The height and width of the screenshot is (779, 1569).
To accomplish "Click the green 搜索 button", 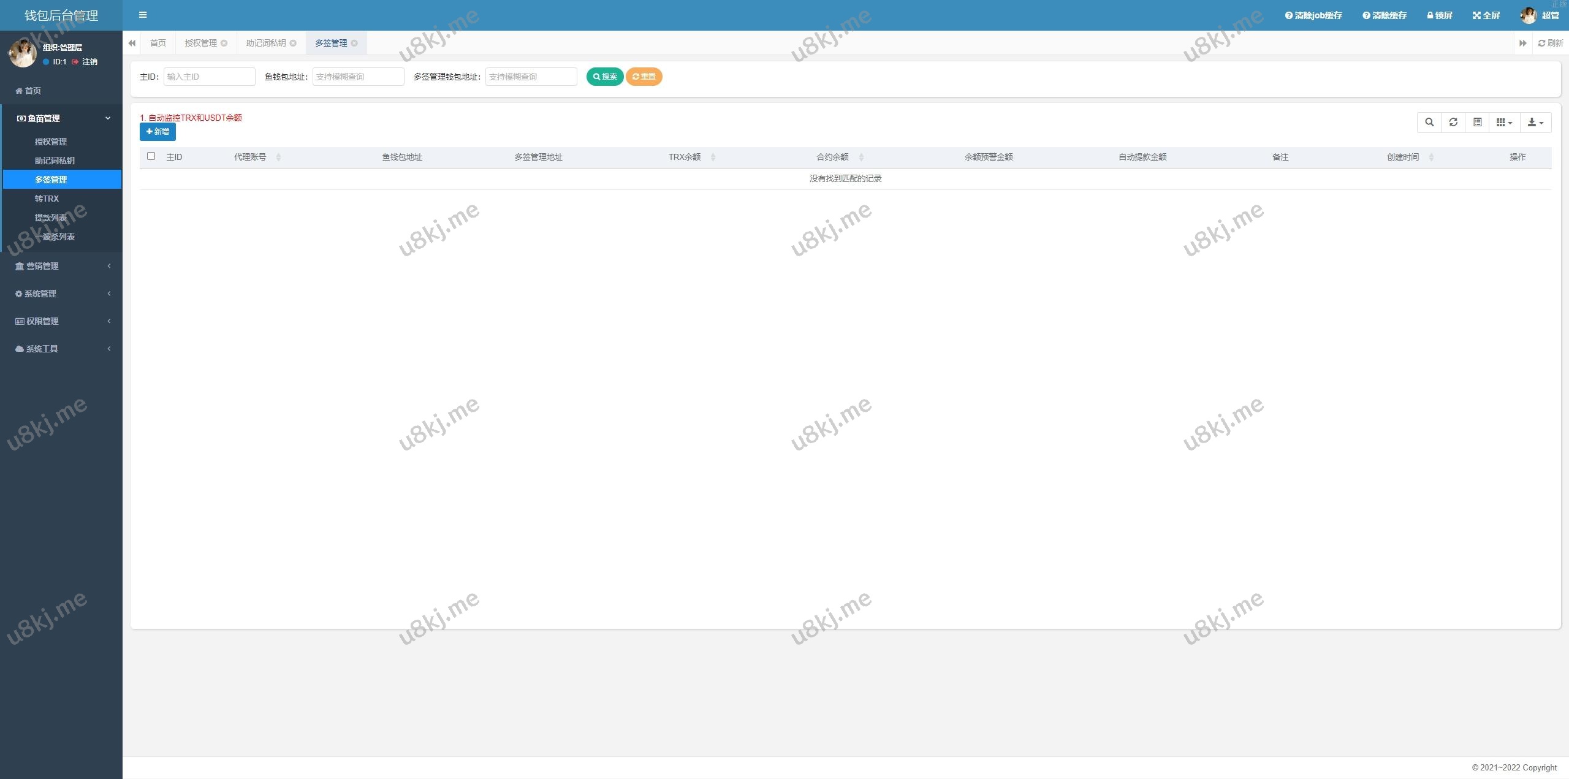I will pyautogui.click(x=604, y=77).
